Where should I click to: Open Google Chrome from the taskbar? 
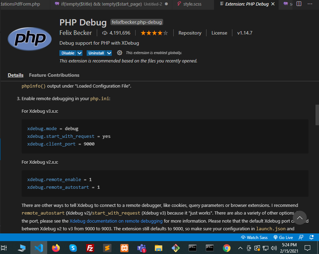pyautogui.click(x=227, y=248)
